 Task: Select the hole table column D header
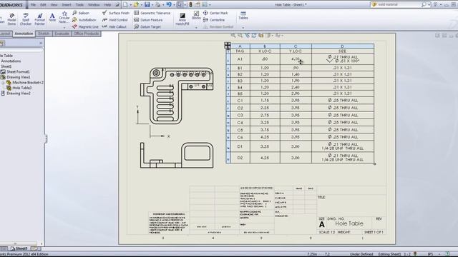pyautogui.click(x=343, y=46)
